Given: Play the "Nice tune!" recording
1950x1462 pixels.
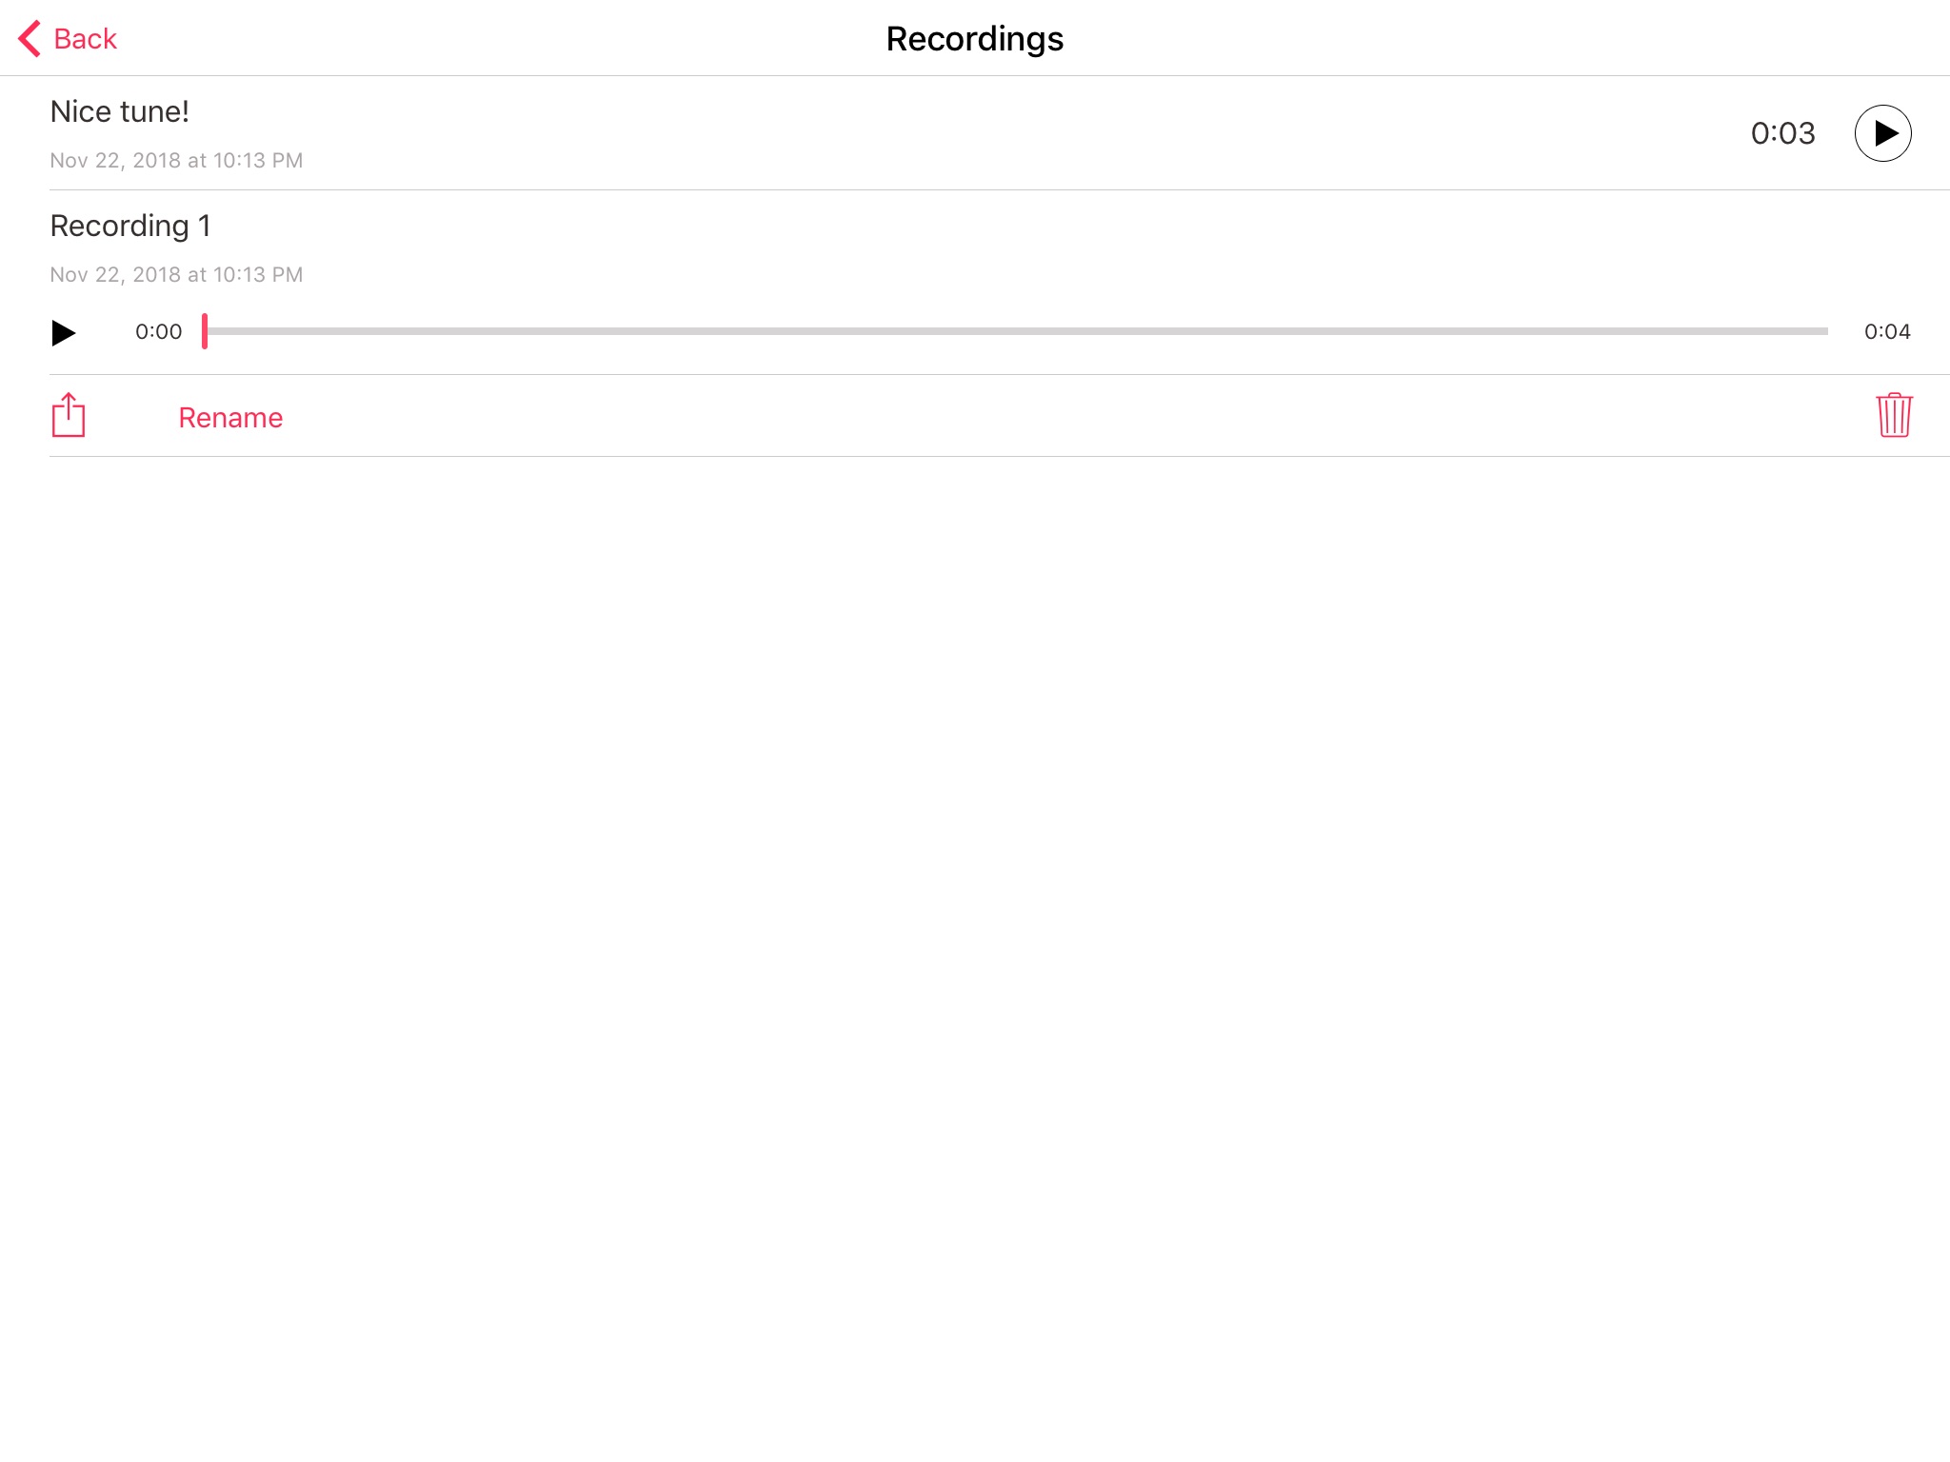Looking at the screenshot, I should pyautogui.click(x=1882, y=133).
